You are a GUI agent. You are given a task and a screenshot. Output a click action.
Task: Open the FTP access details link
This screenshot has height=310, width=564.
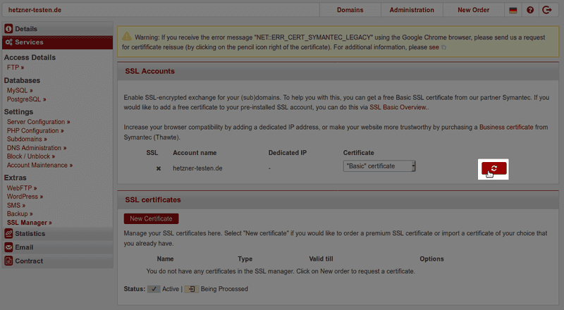click(x=16, y=68)
